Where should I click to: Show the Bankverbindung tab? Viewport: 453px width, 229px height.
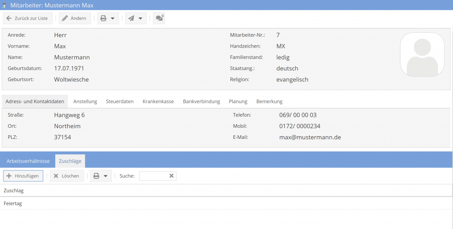[x=201, y=101]
